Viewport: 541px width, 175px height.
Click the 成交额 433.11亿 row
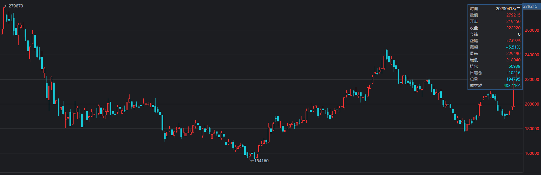[495, 86]
